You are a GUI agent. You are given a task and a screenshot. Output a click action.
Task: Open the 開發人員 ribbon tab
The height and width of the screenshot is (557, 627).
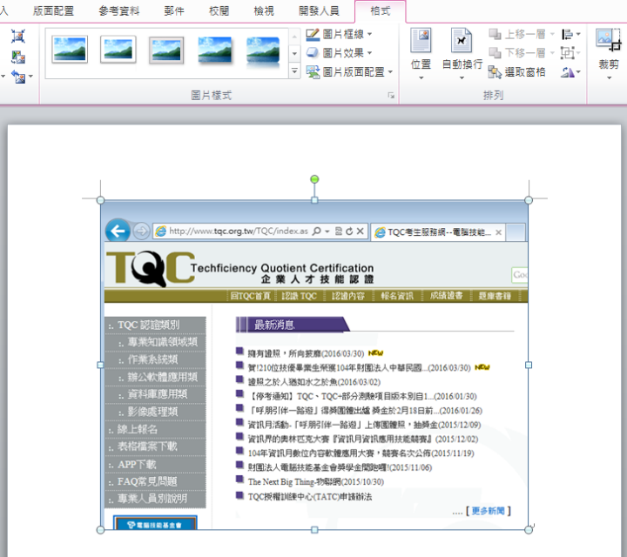click(x=319, y=10)
